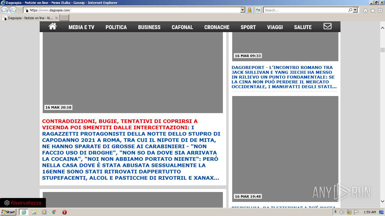Click the scroll down arrow
385x216 pixels.
(x=383, y=201)
